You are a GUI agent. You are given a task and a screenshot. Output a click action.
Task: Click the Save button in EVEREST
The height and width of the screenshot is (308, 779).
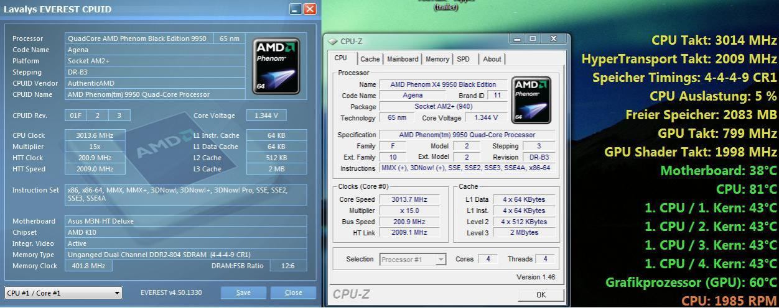[243, 292]
